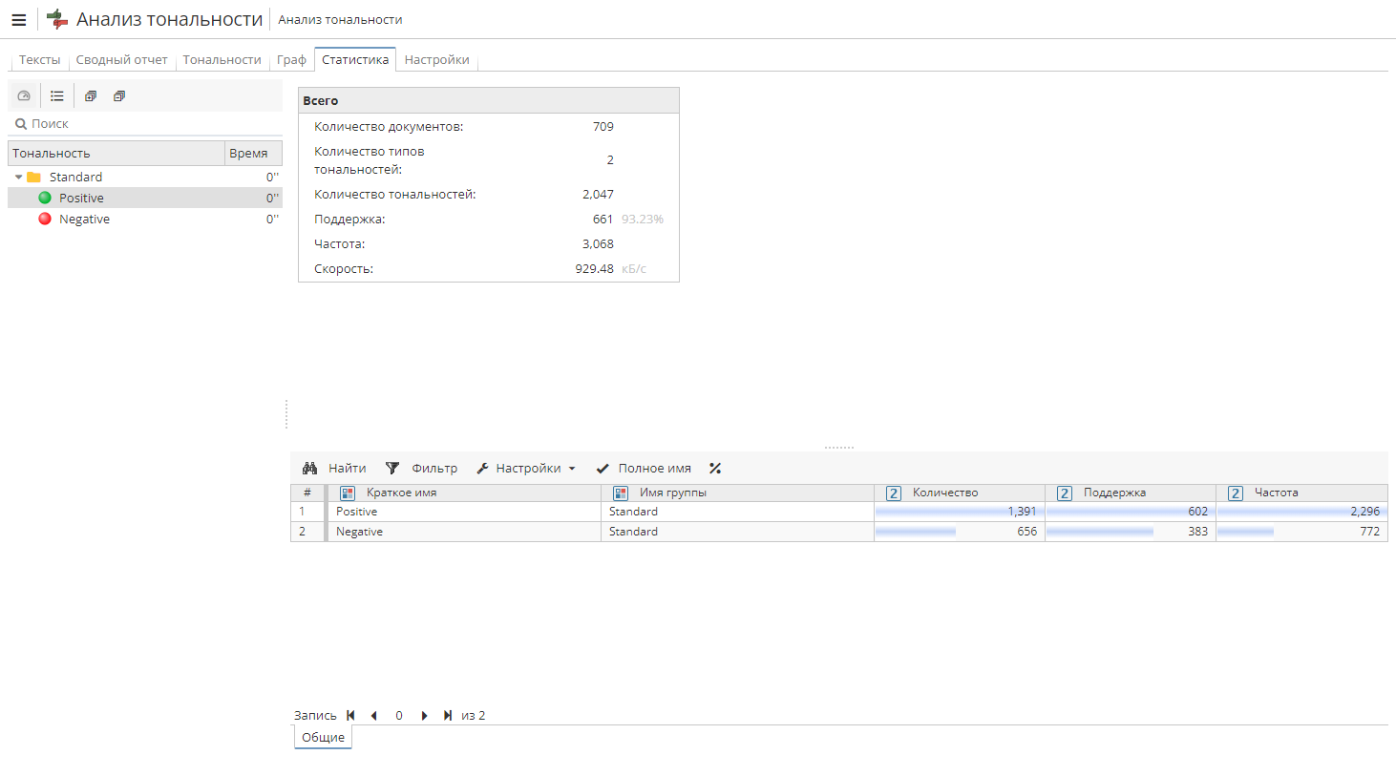Toggle the list view icon
This screenshot has height=776, width=1396.
pos(57,96)
